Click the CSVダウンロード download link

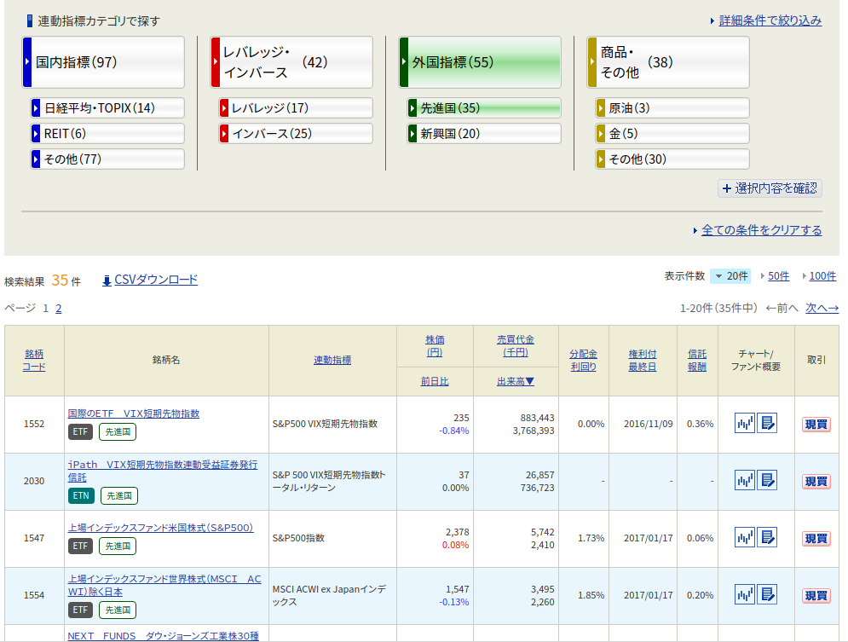tap(156, 280)
